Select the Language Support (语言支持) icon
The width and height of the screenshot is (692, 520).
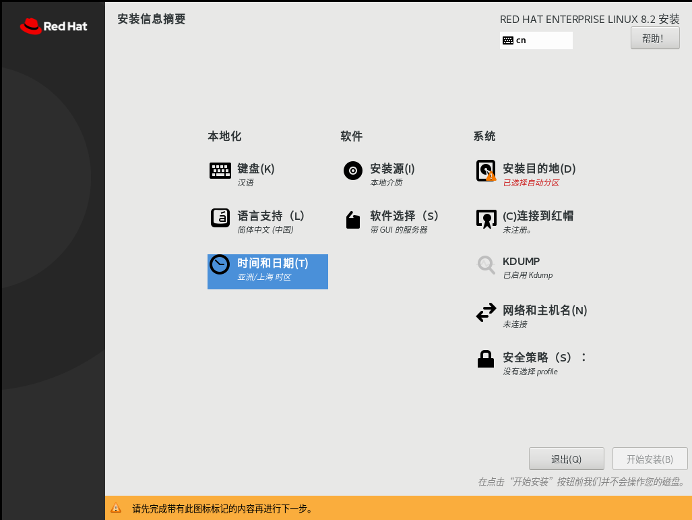click(x=220, y=218)
